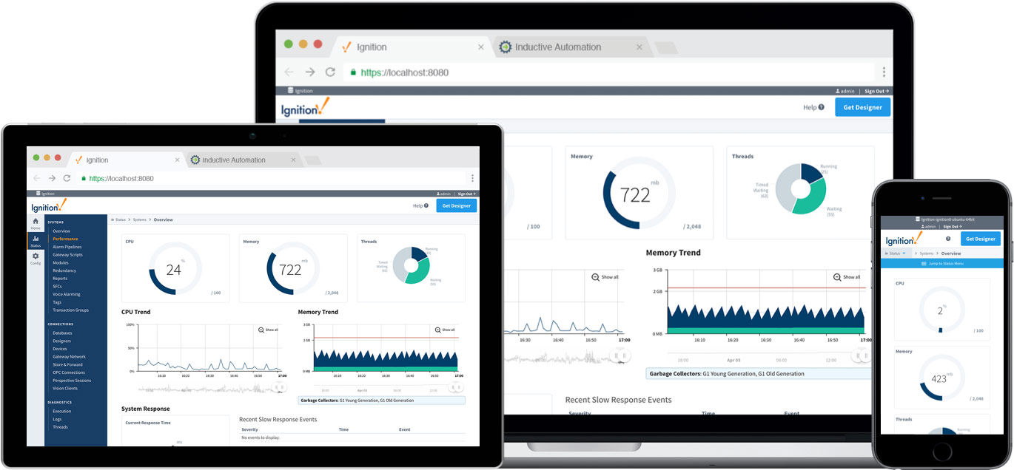Reload the page in tablet browser
Viewport: 1014px width, 470px height.
pos(67,178)
